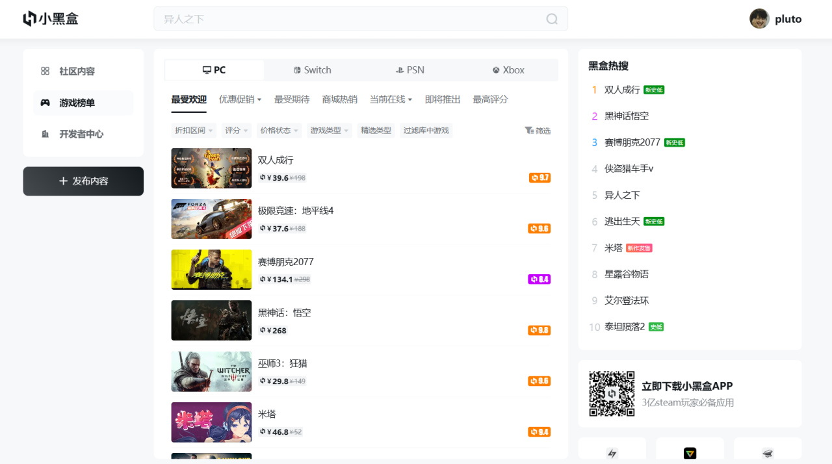Switch to the Switch platform tab
The image size is (832, 464).
[313, 70]
